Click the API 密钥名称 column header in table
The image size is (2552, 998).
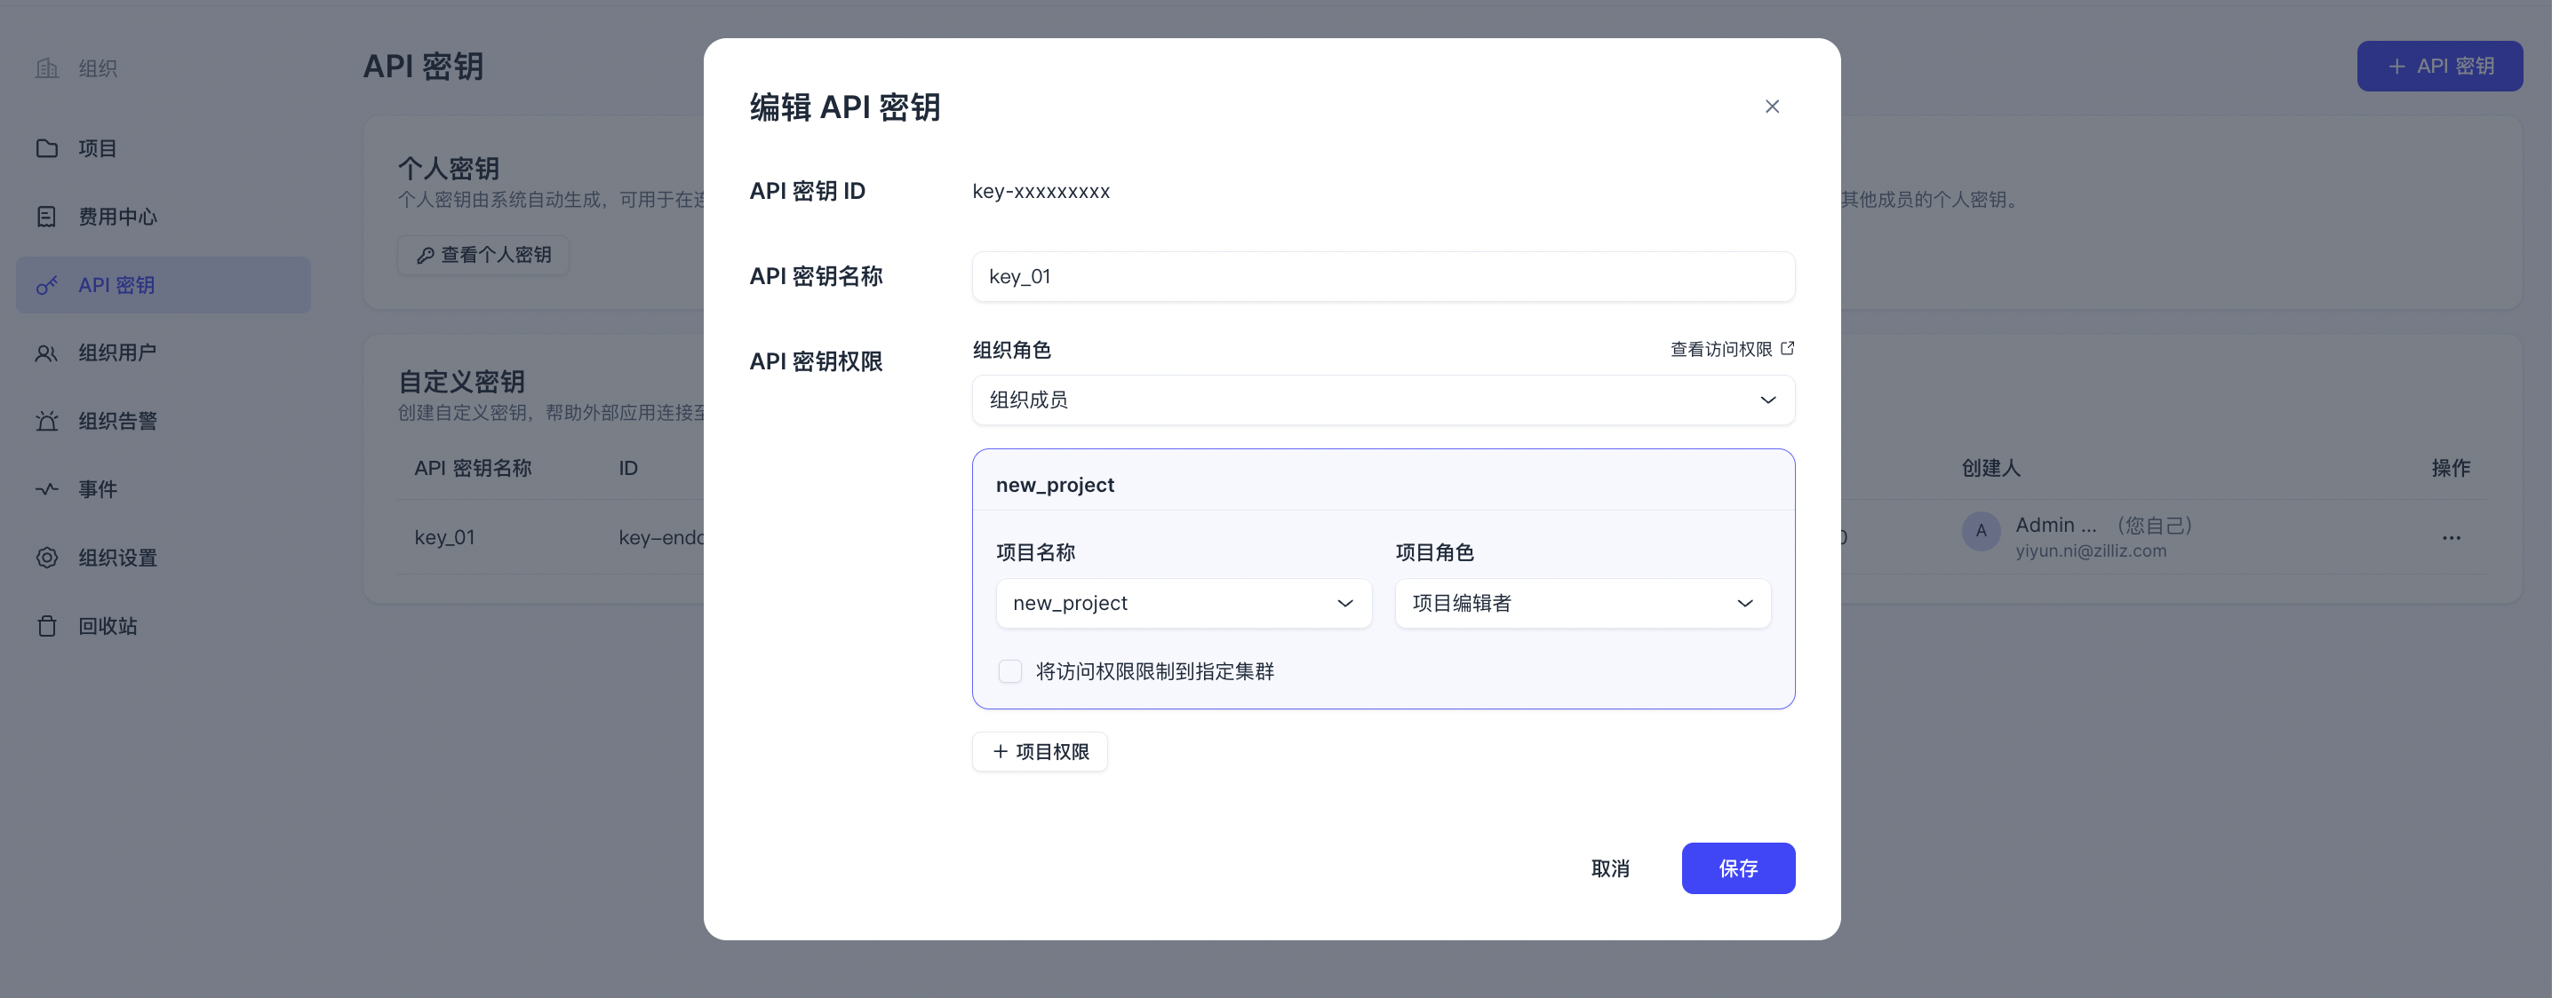point(473,468)
